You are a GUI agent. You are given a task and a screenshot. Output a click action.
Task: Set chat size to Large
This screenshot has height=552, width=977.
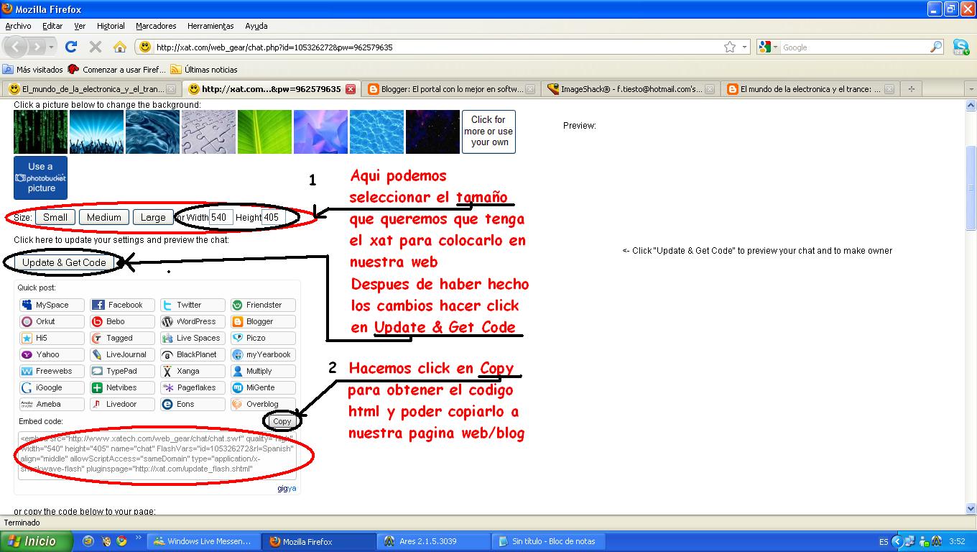click(x=152, y=217)
